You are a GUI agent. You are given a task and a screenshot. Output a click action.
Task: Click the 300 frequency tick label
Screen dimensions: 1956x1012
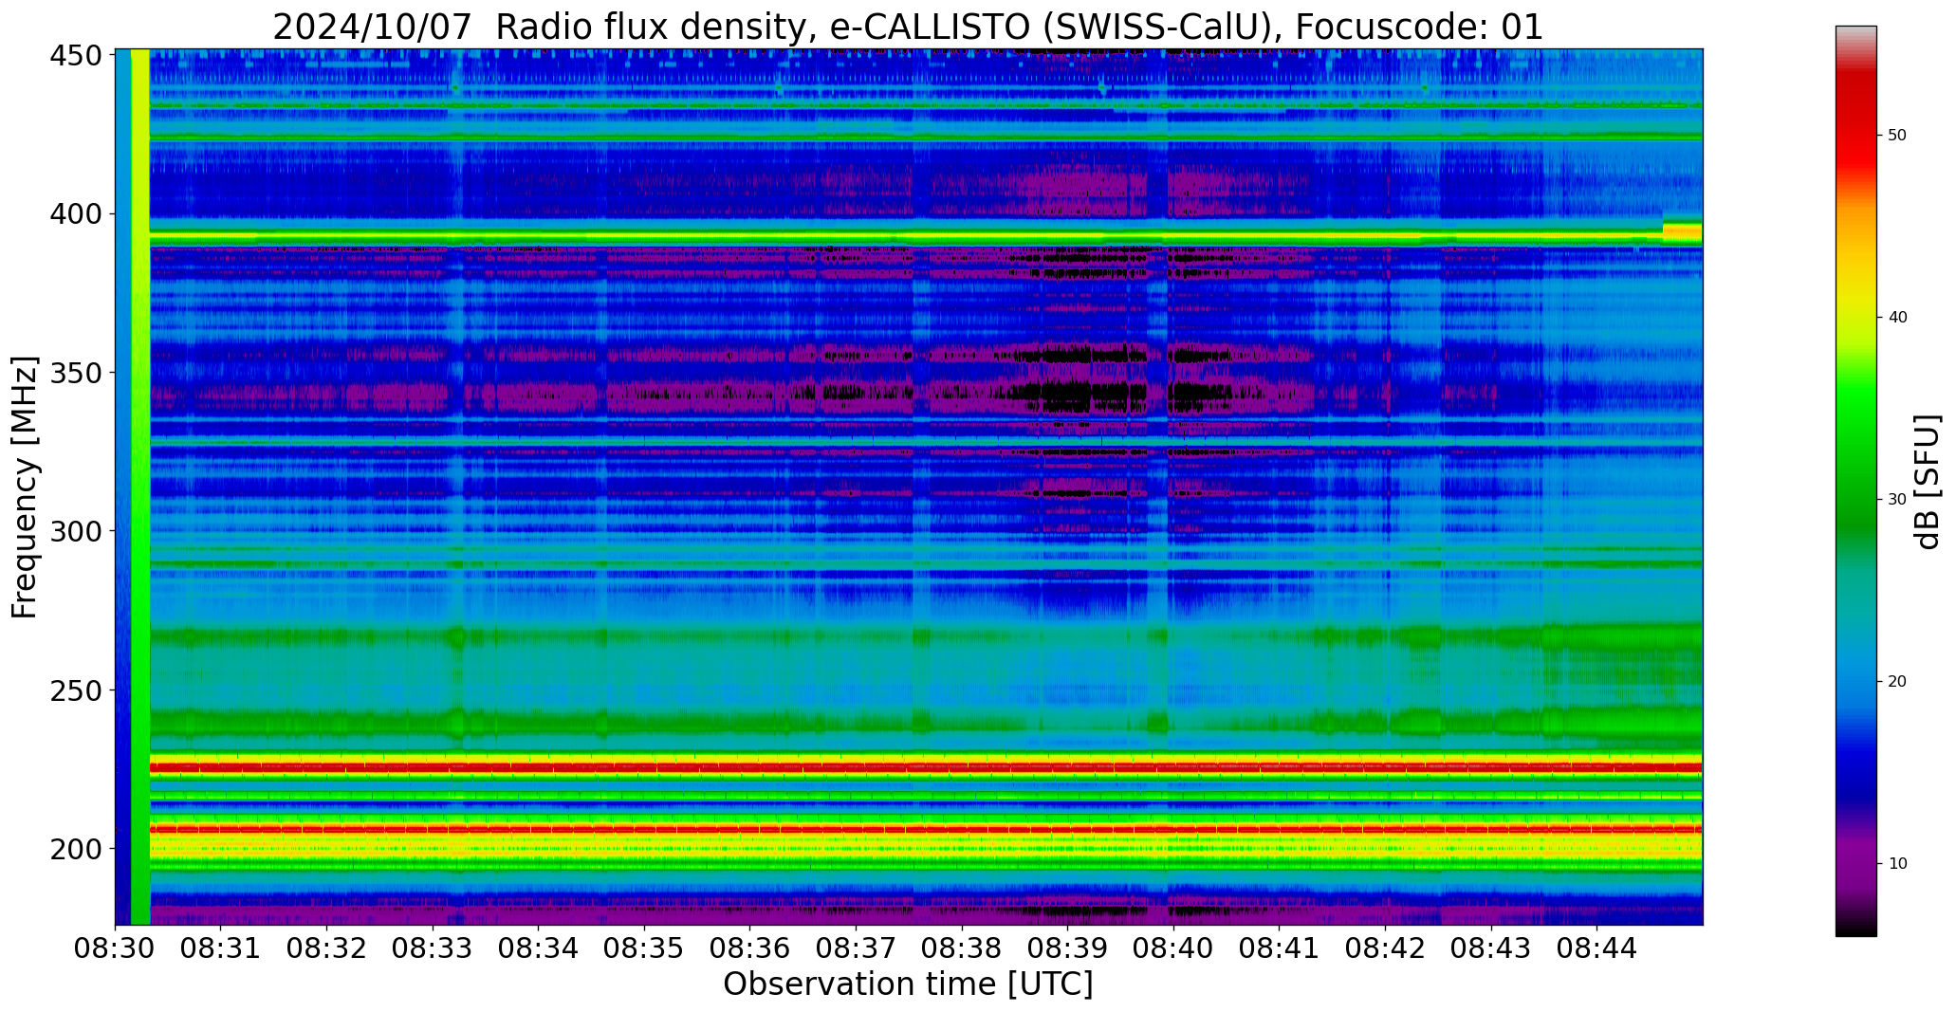click(76, 531)
